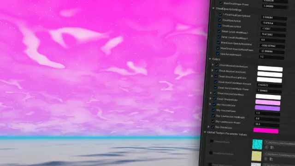Viewport: 295px width, 166px height.
Task: Open T_SkyDome_CloudShapes asset dropdown
Action: click(x=279, y=155)
